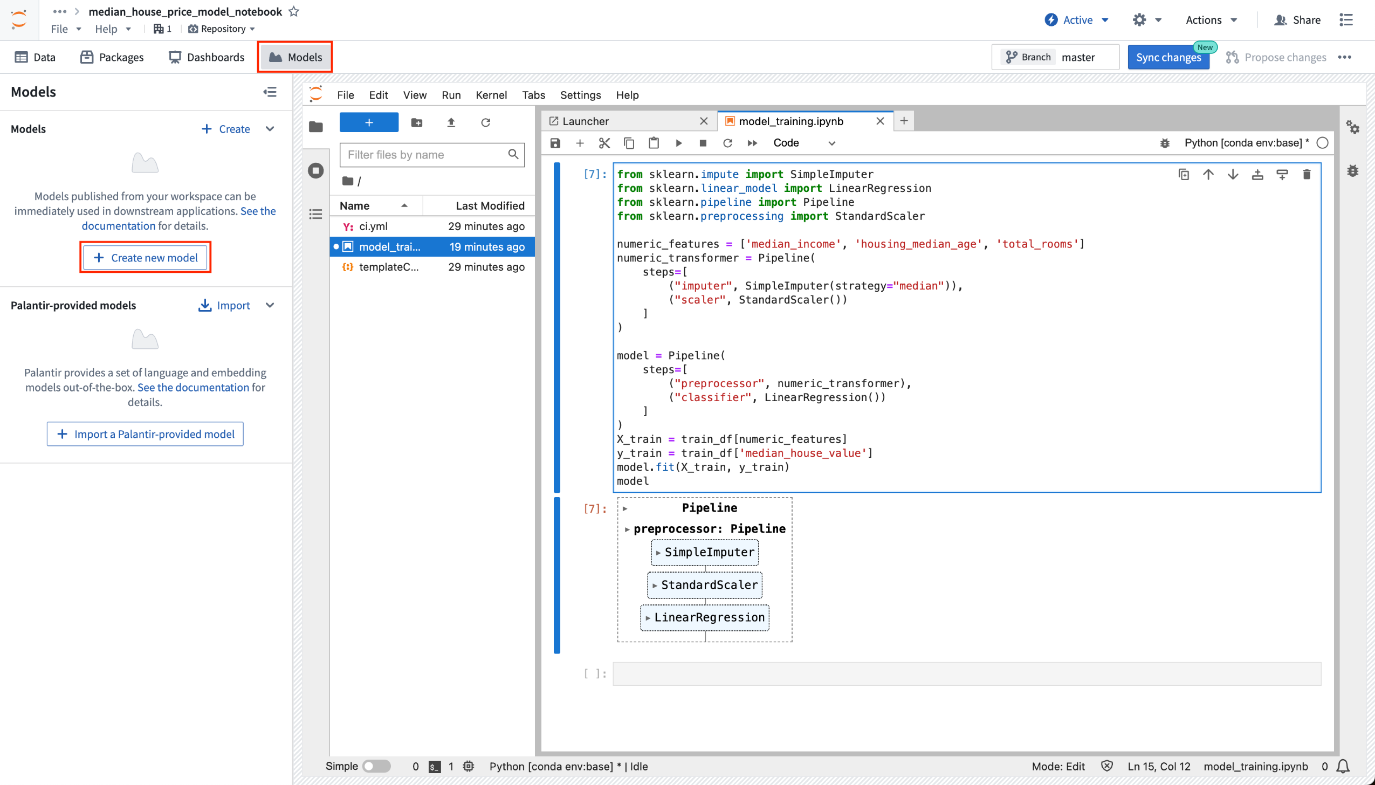
Task: Save the notebook with the save icon
Action: point(555,143)
